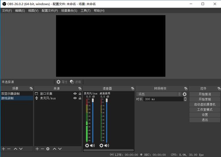Select the 游戏录制 scene

pyautogui.click(x=17, y=98)
